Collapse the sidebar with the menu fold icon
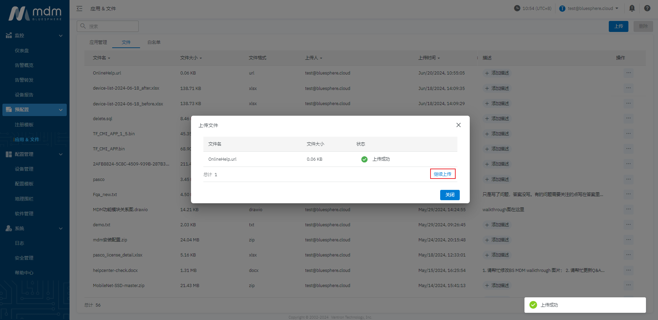 (x=79, y=9)
